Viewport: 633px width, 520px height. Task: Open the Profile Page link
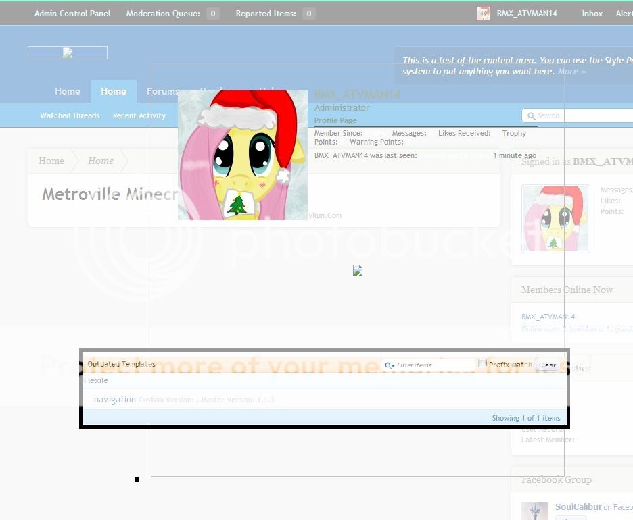(x=335, y=120)
